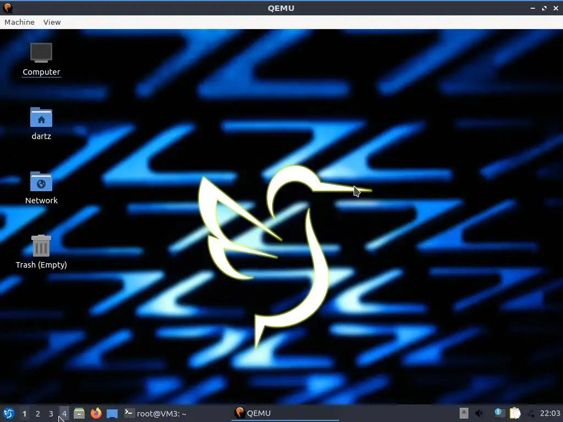Switch to workspace 3
563x422 pixels.
(51, 414)
